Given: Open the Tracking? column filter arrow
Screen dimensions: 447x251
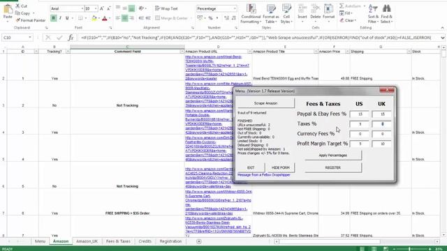Looking at the screenshot, I should click(68, 52).
